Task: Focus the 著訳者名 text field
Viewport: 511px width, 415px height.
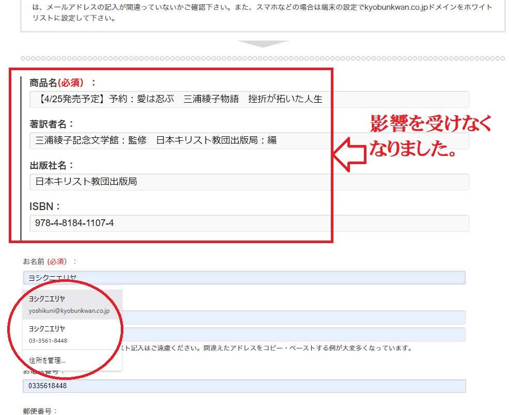Action: click(249, 140)
